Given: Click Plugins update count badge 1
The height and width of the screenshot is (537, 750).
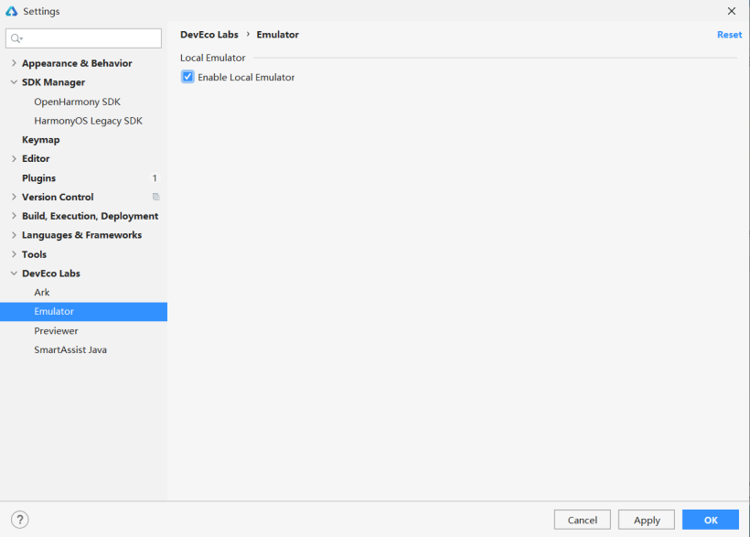Looking at the screenshot, I should (x=155, y=178).
